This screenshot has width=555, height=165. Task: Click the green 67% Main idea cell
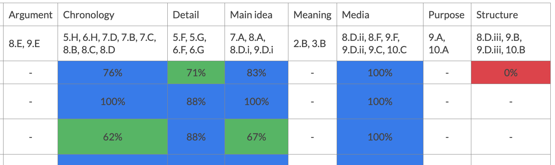point(256,137)
